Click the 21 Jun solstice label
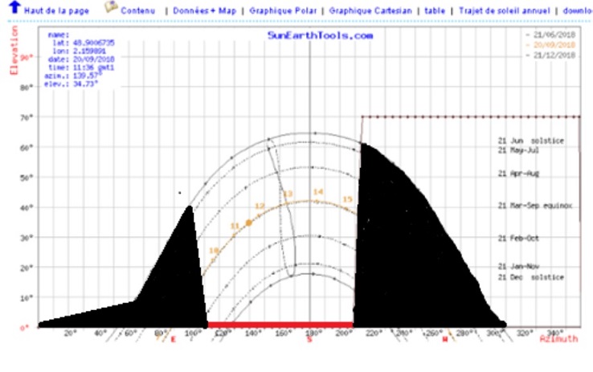Image resolution: width=593 pixels, height=372 pixels. tap(530, 141)
